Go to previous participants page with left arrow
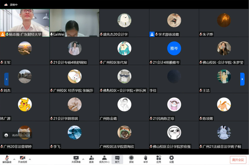This screenshot has height=165, width=249. click(x=6, y=79)
